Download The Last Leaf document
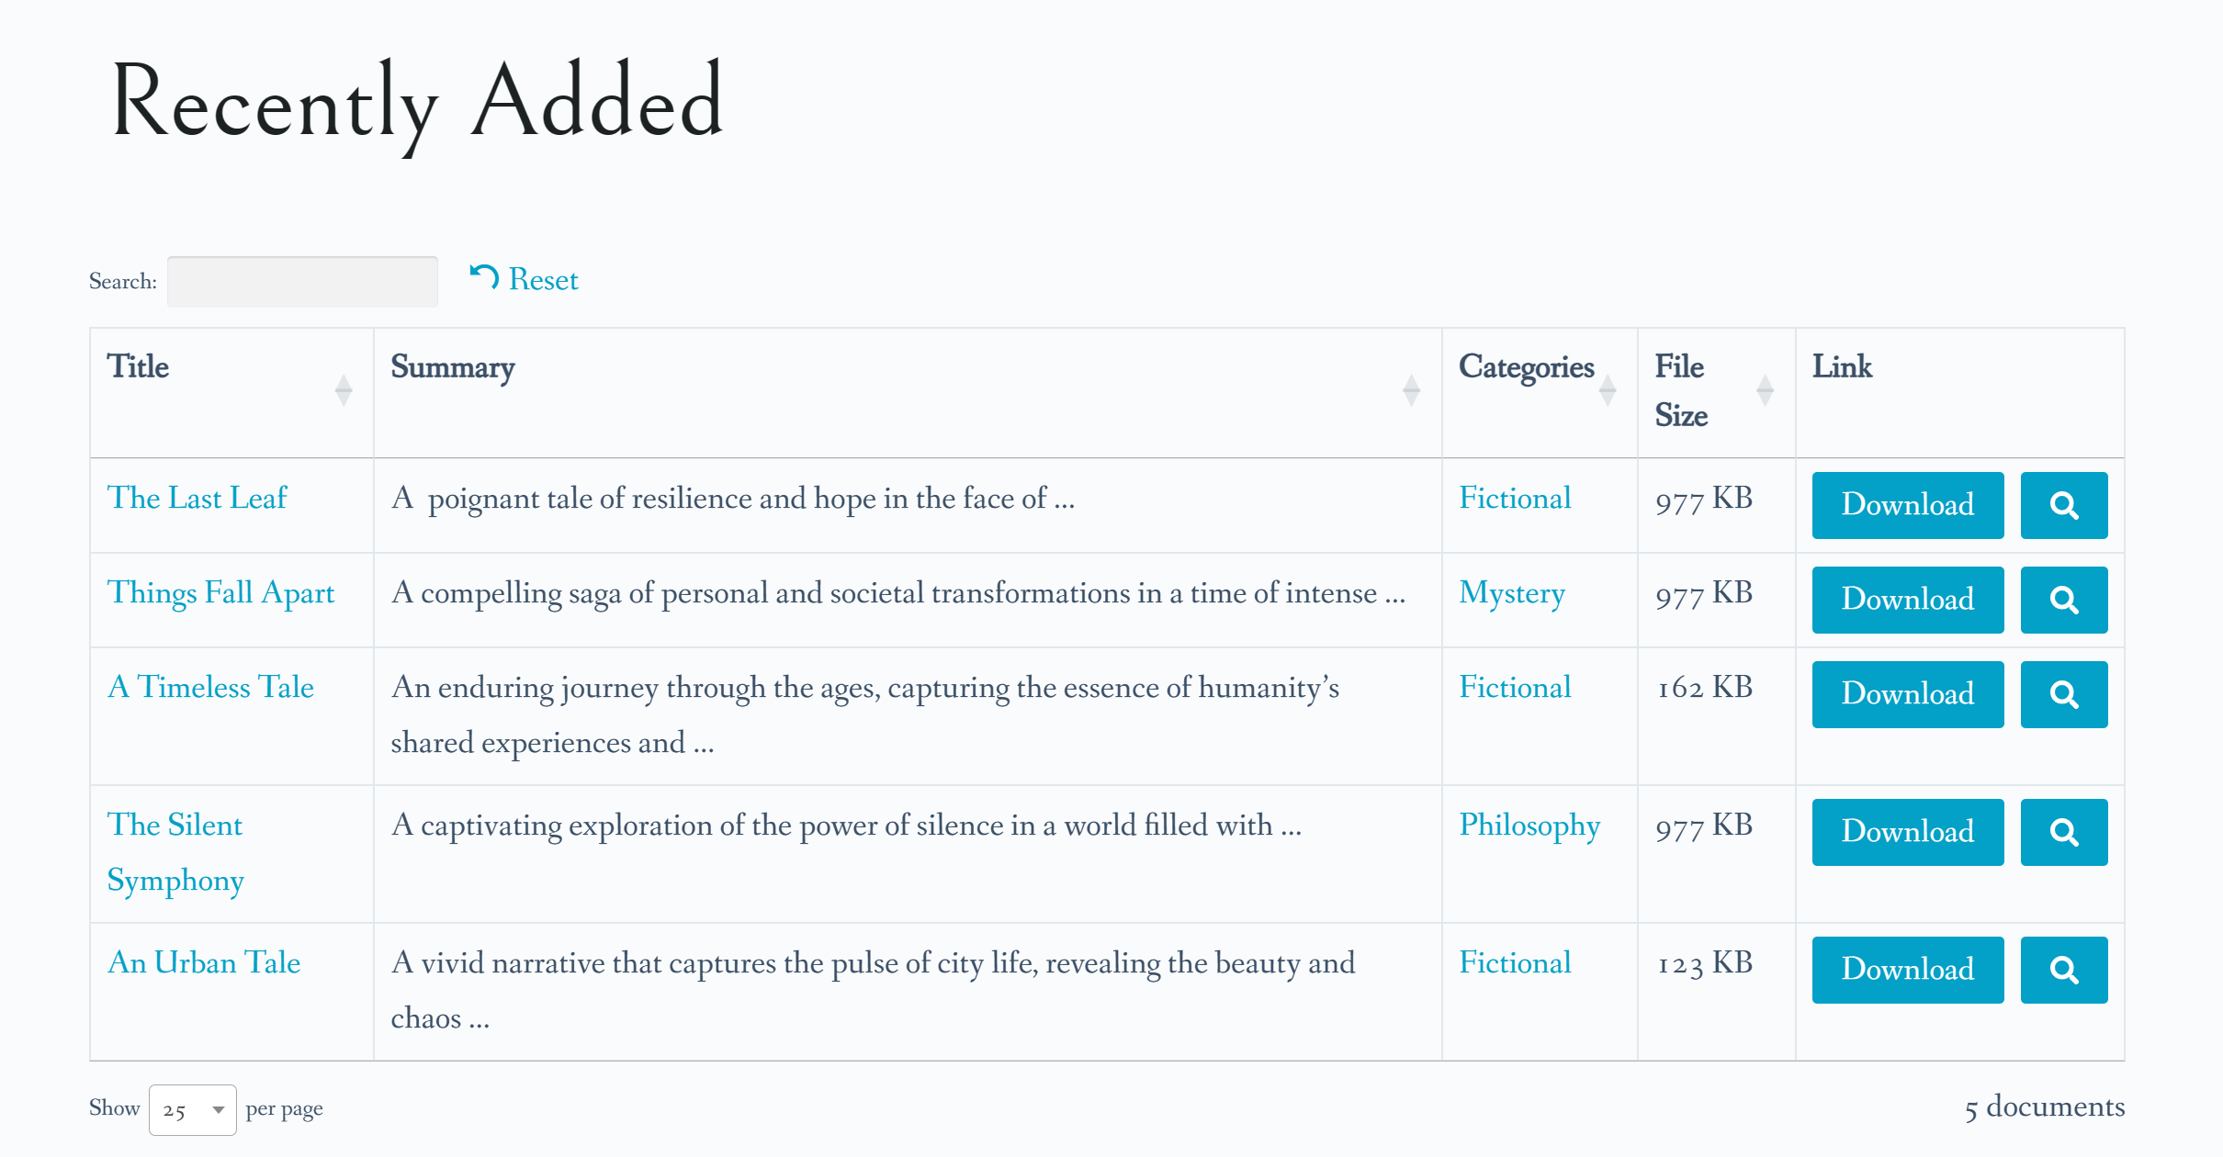Viewport: 2223px width, 1157px height. (x=1906, y=505)
